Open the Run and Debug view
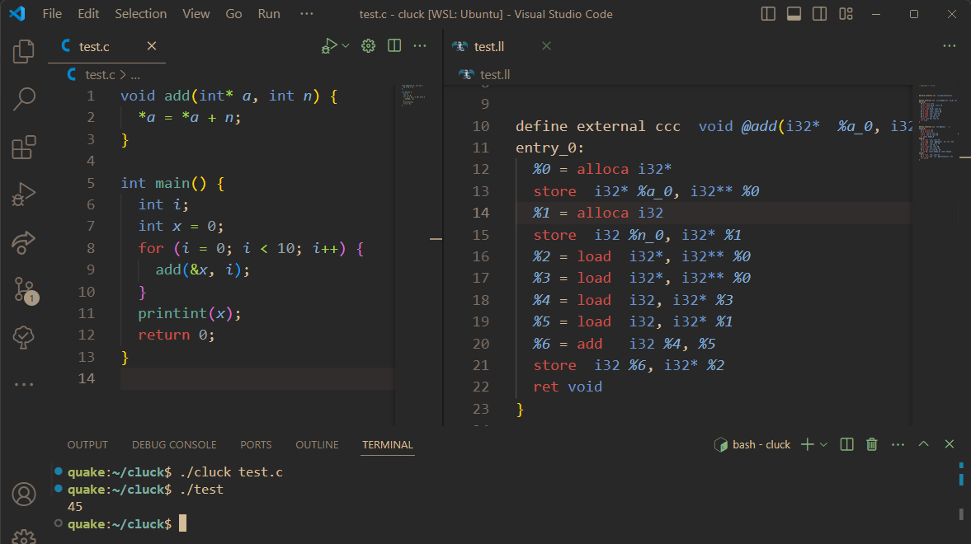Viewport: 971px width, 544px height. (24, 195)
